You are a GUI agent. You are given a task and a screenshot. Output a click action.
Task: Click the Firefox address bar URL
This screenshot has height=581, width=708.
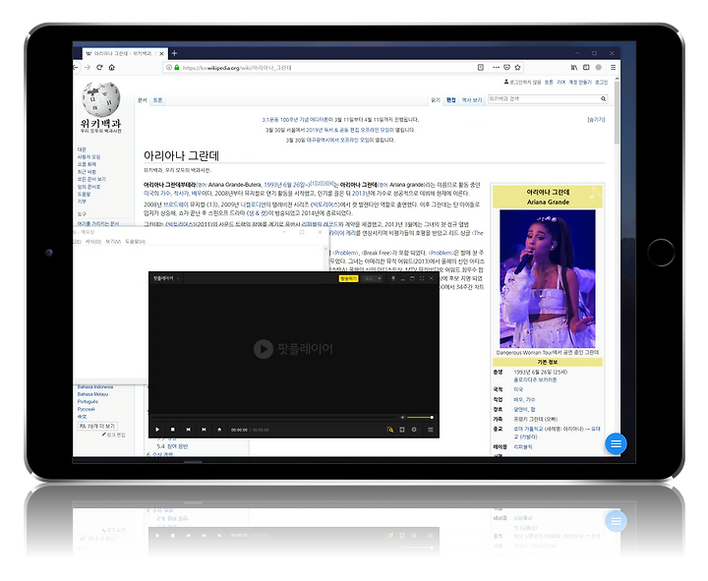(x=237, y=68)
